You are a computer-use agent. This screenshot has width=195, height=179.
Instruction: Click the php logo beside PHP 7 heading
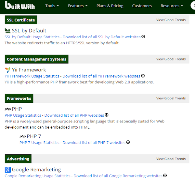pyautogui.click(x=23, y=136)
